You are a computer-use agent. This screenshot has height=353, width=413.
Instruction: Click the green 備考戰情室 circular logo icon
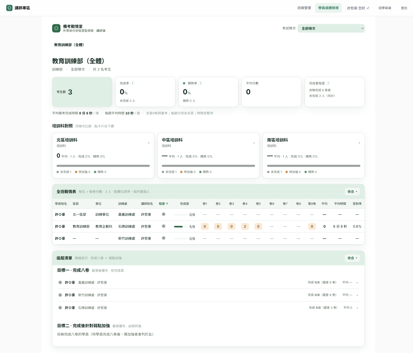point(56,28)
